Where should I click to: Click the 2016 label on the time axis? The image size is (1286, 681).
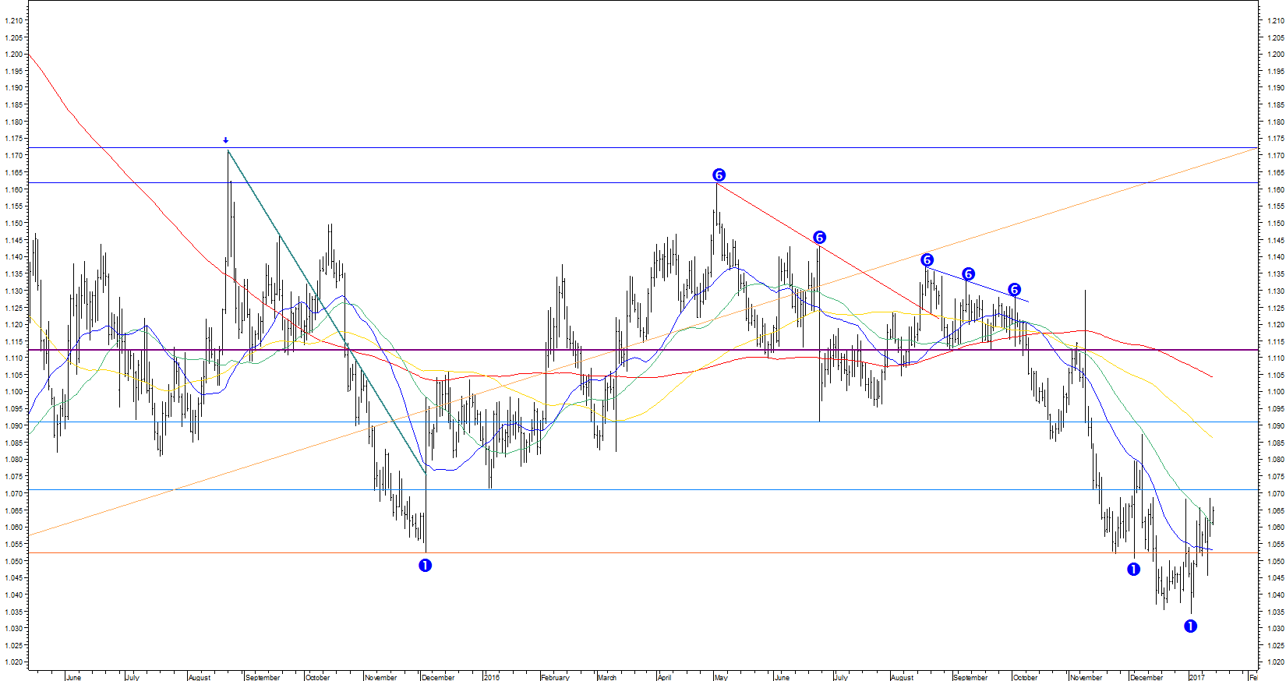[x=492, y=677]
